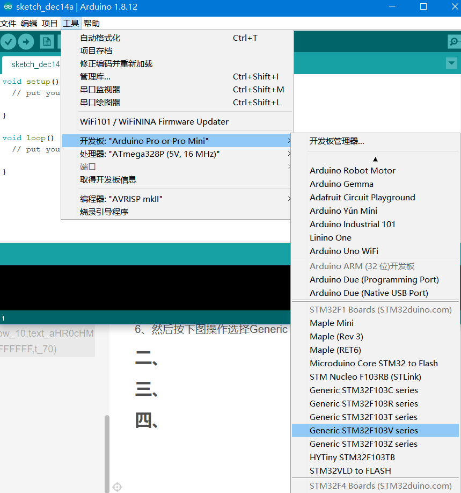This screenshot has width=461, height=493.
Task: Click the Verify checkmark toolbar icon
Action: pyautogui.click(x=9, y=41)
